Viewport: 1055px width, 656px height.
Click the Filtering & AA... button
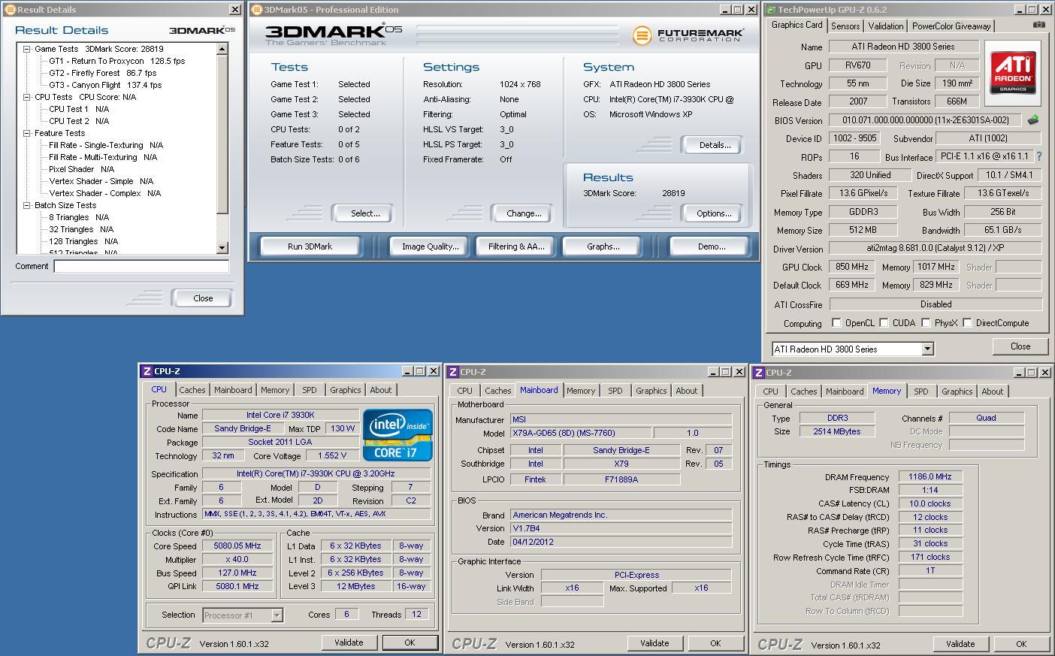pyautogui.click(x=516, y=246)
